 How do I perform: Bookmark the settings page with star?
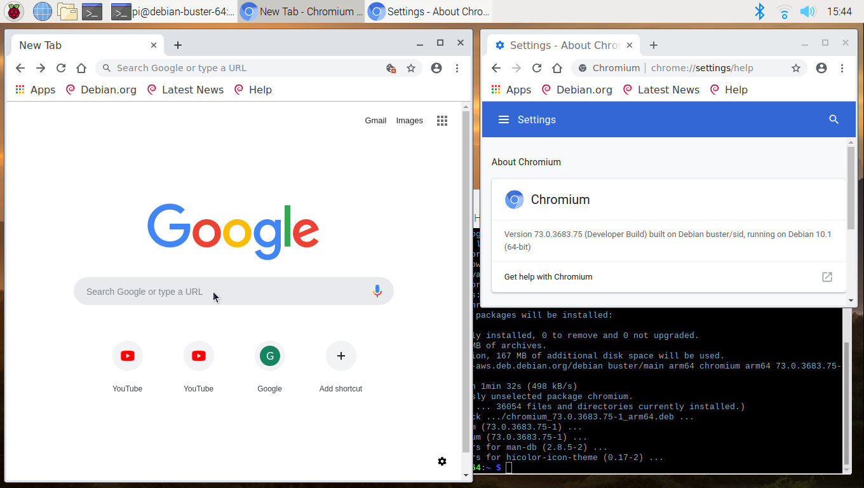[795, 68]
